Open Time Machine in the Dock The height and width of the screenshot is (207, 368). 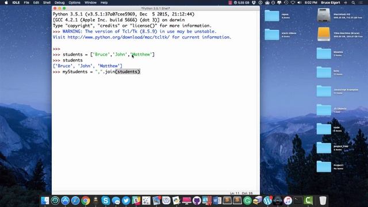55,201
